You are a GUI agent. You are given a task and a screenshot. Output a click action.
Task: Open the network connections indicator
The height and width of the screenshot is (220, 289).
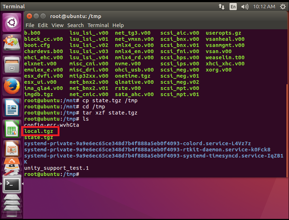coord(221,7)
